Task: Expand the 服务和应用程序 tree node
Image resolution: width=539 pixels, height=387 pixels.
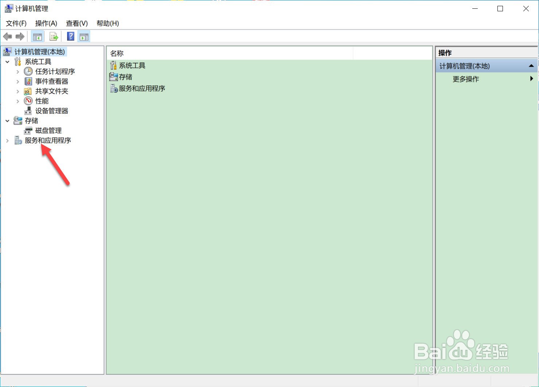Action: (7, 141)
